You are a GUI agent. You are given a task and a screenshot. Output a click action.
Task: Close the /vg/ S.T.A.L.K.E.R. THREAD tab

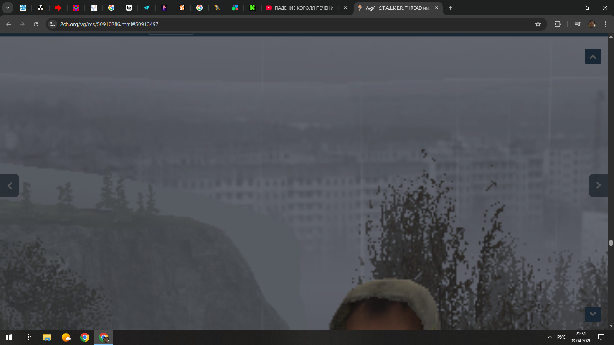coord(437,8)
